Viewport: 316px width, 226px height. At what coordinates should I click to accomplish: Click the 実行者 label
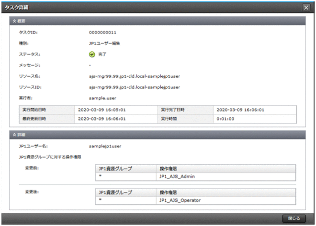tap(25, 98)
